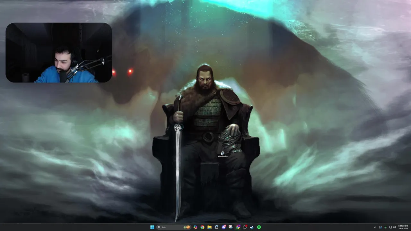Open Copilot from the taskbar
The image size is (411, 231).
coord(195,227)
